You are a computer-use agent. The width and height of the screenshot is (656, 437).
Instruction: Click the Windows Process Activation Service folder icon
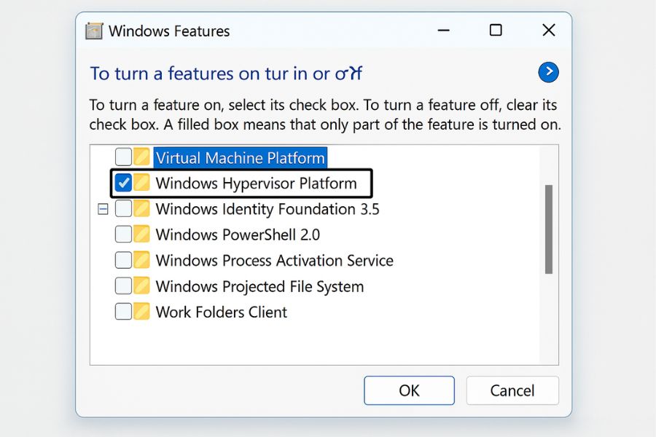(141, 260)
